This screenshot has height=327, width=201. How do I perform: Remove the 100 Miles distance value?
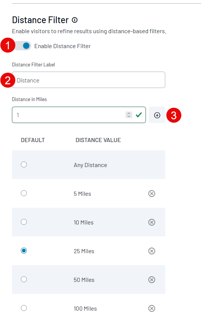(x=151, y=308)
